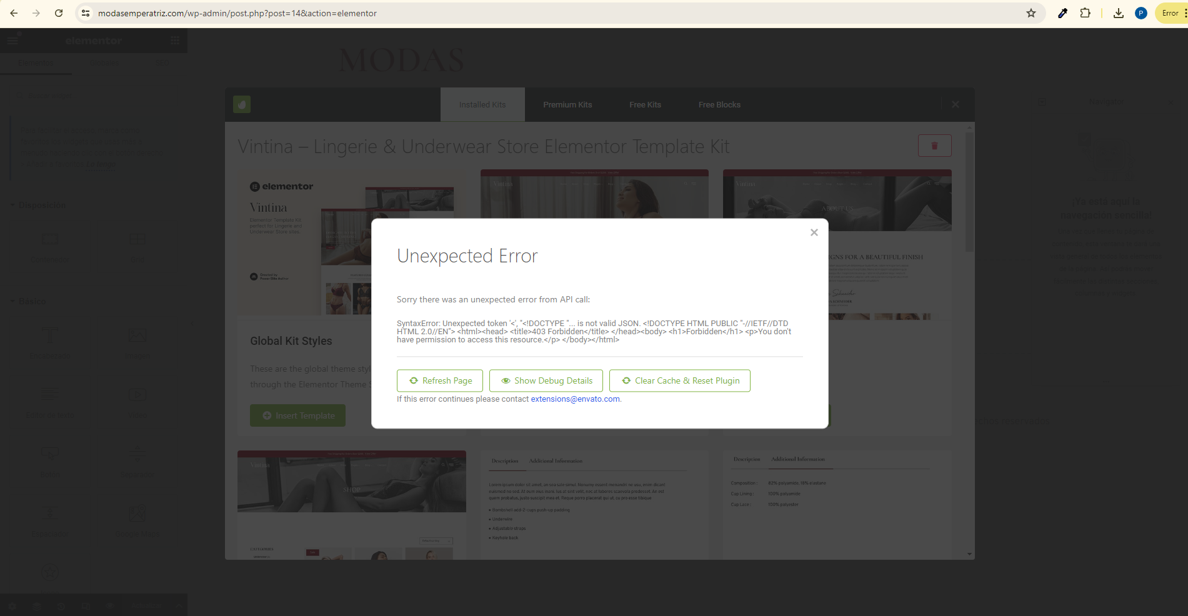Click the Refresh Page button
Screen dimensions: 1188x616
tap(440, 380)
